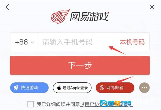Close the login dialog with X icon
The width and height of the screenshot is (161, 110).
pos(152,7)
